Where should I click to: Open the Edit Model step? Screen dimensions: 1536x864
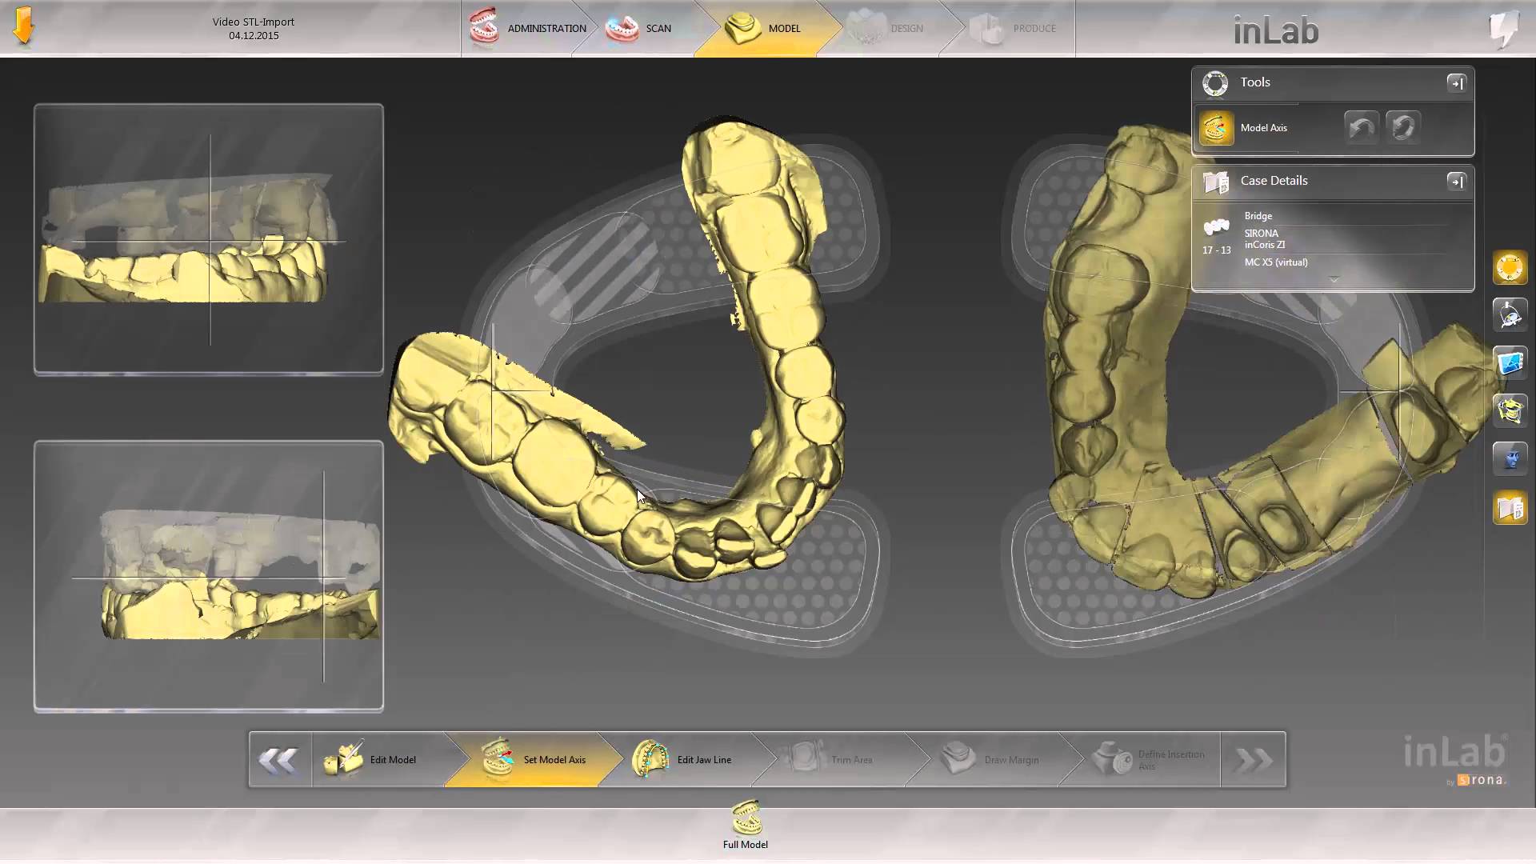pos(376,759)
